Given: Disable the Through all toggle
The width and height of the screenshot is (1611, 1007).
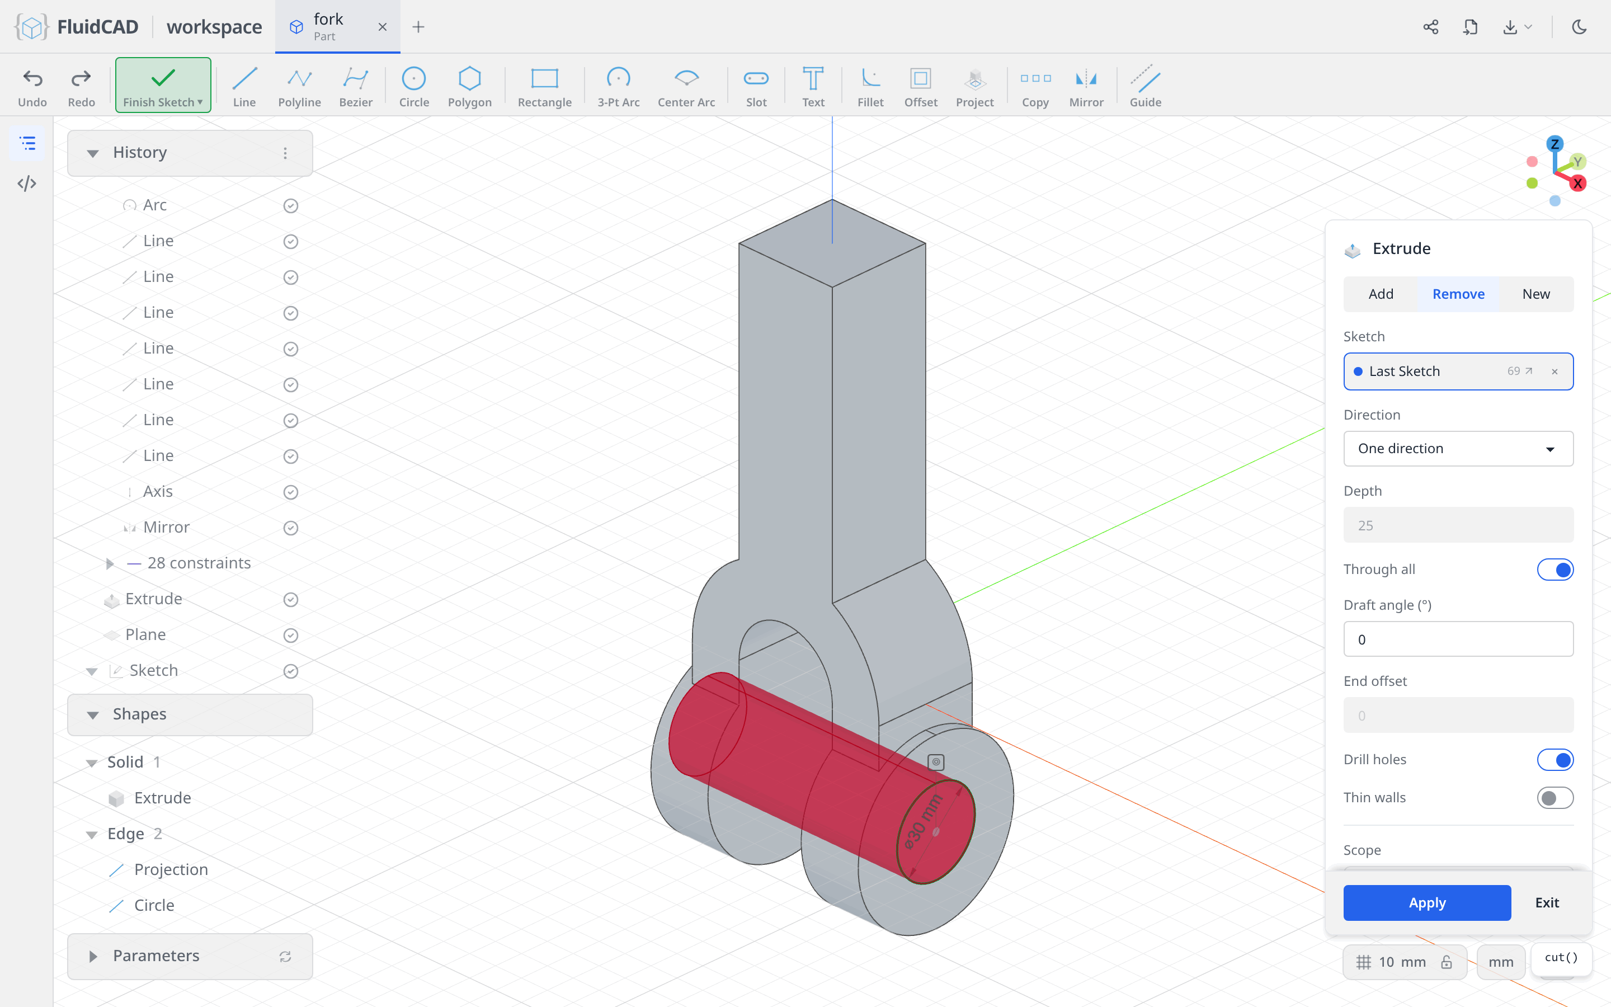Looking at the screenshot, I should (x=1555, y=570).
